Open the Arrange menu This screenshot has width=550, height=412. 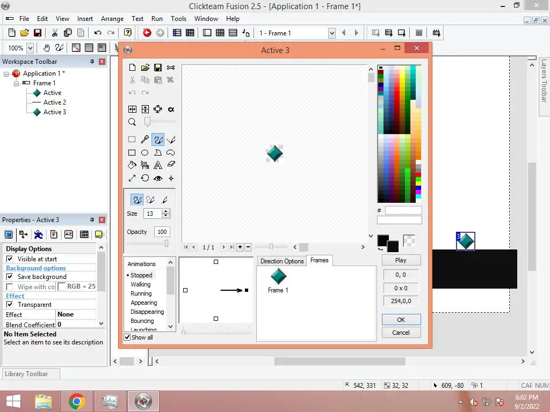112,19
